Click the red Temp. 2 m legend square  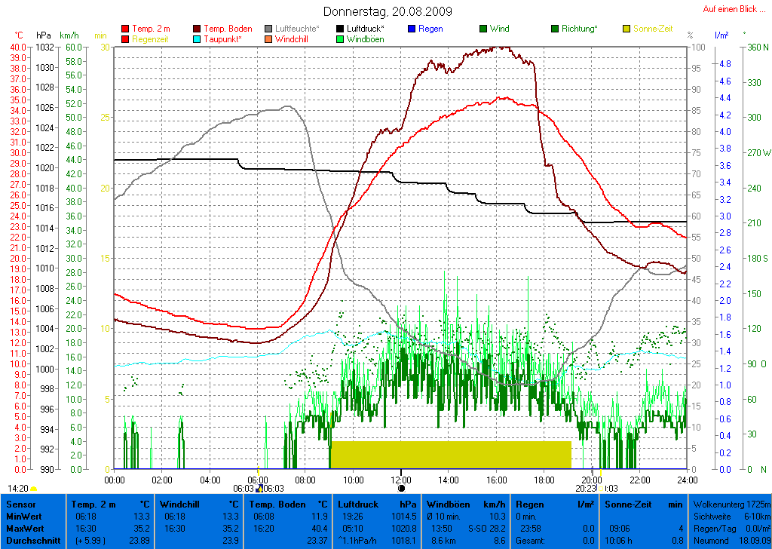(x=125, y=29)
